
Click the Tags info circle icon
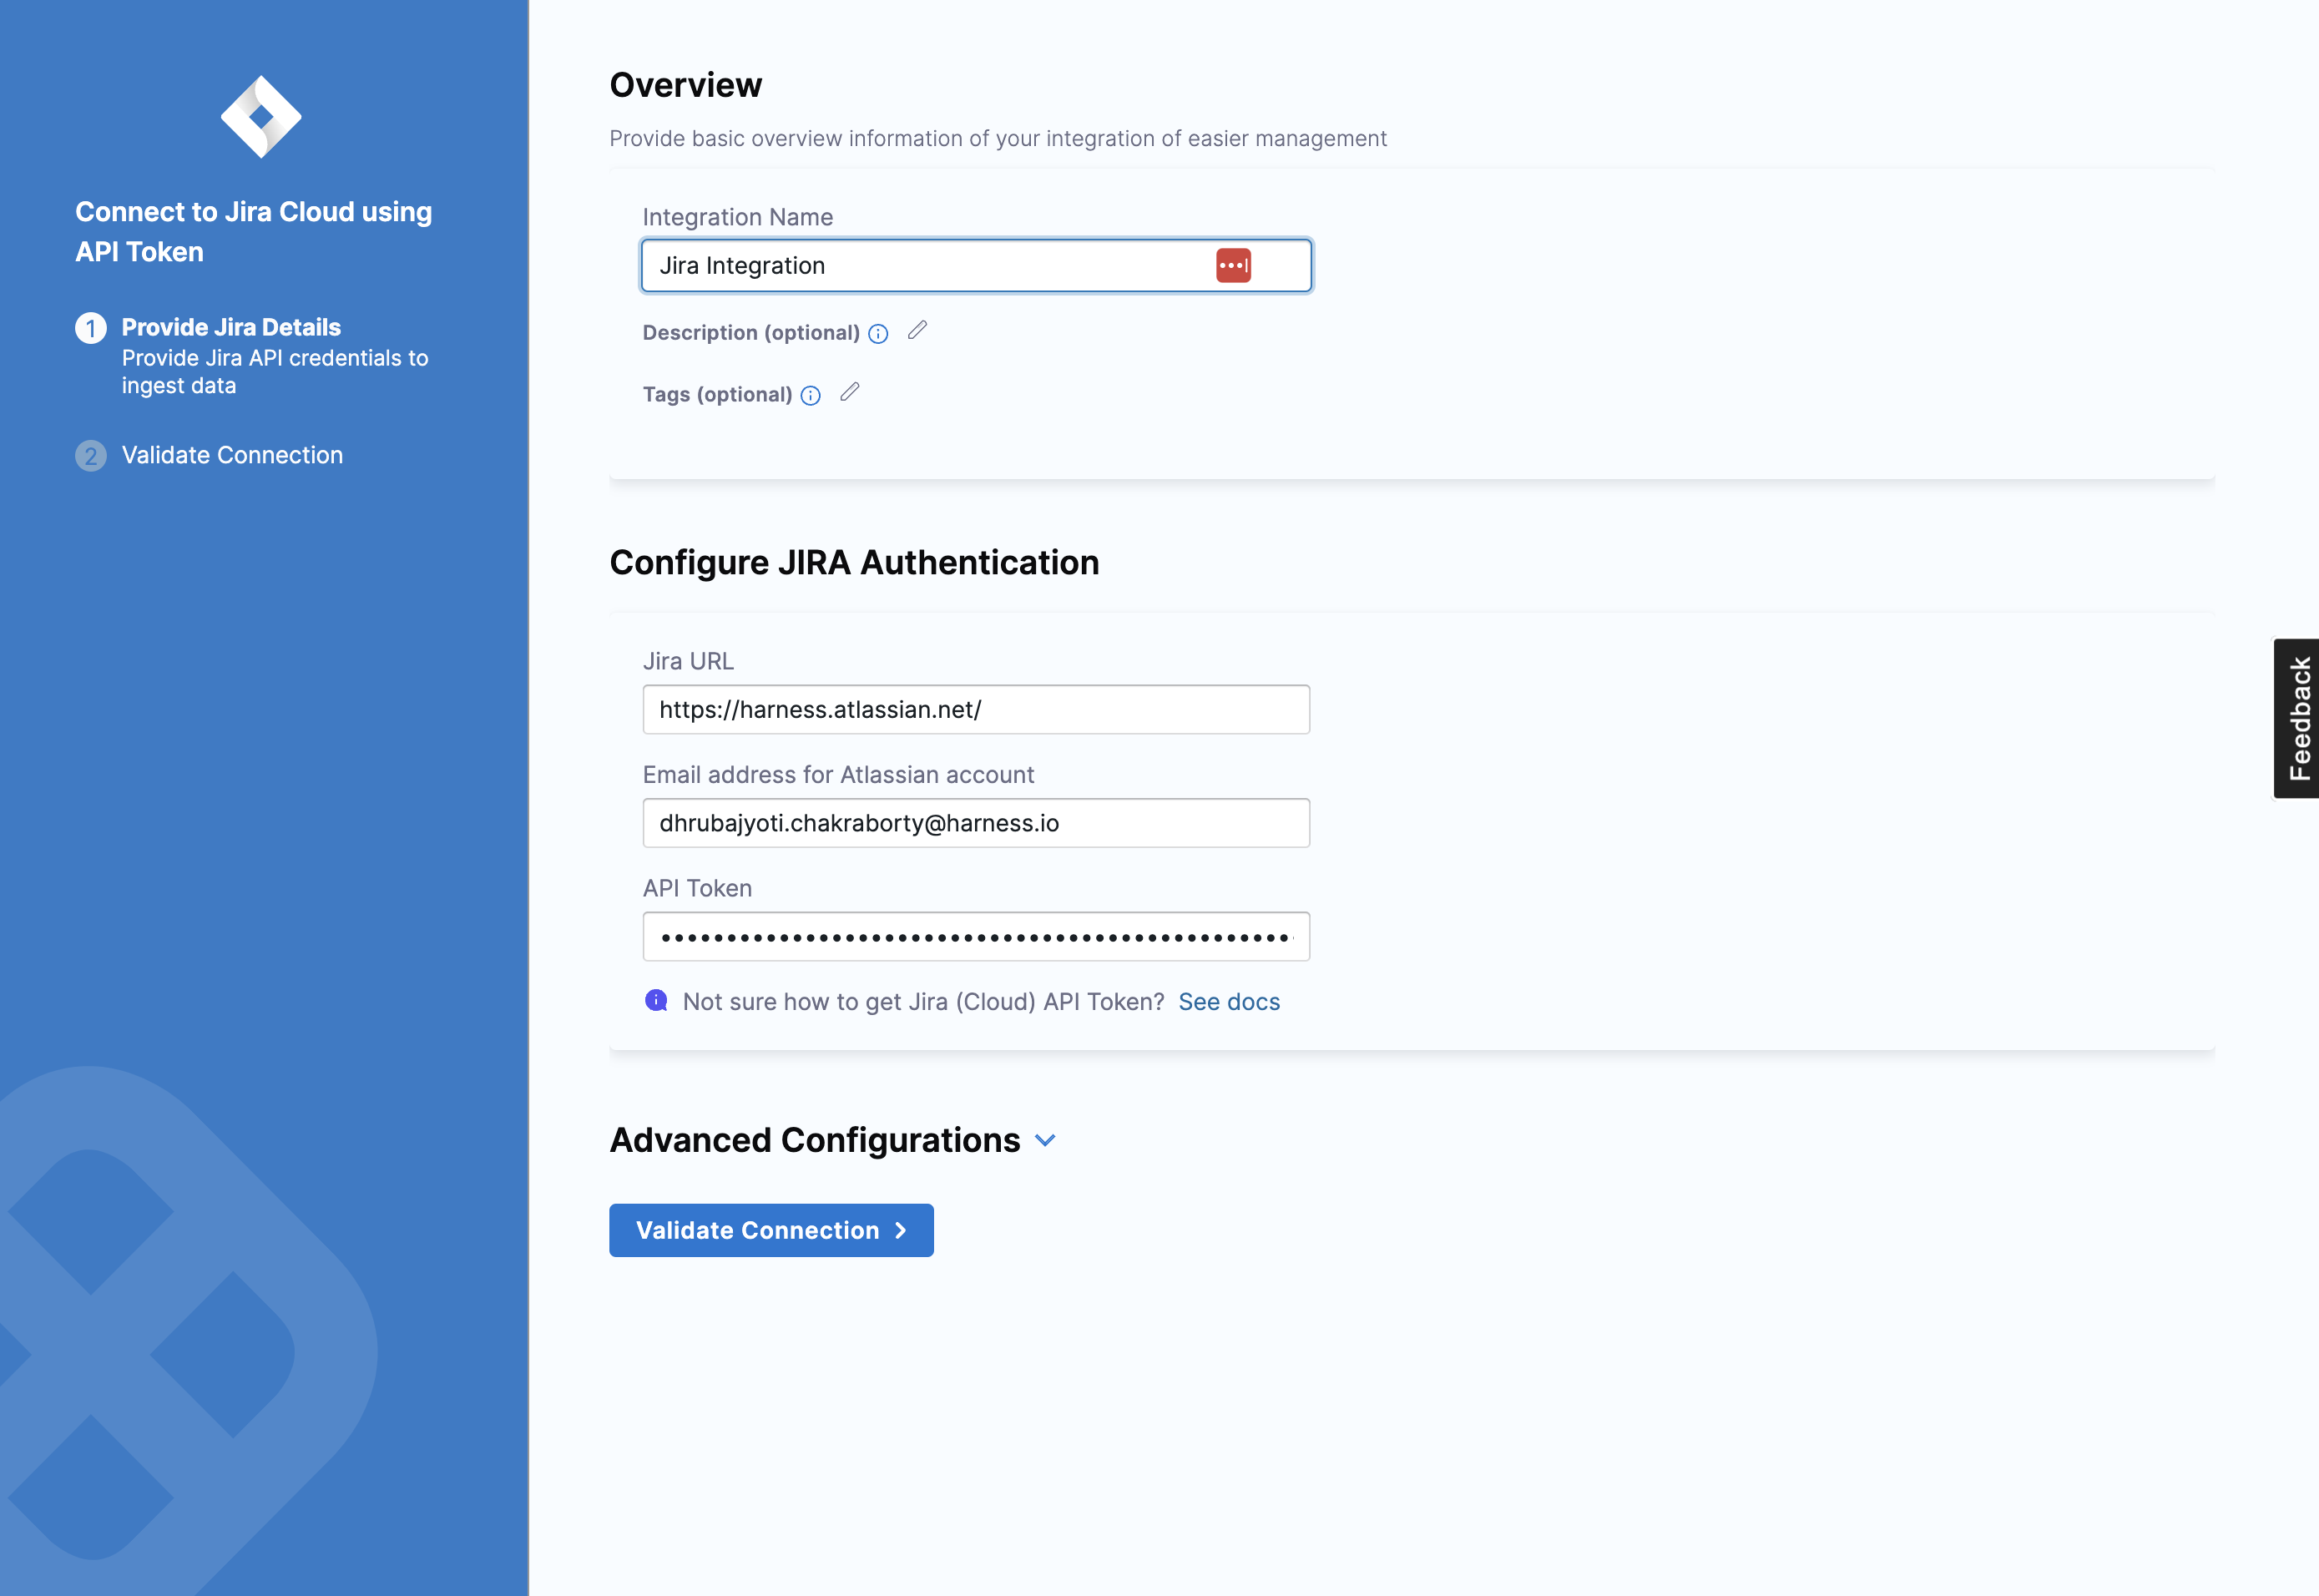click(x=810, y=396)
